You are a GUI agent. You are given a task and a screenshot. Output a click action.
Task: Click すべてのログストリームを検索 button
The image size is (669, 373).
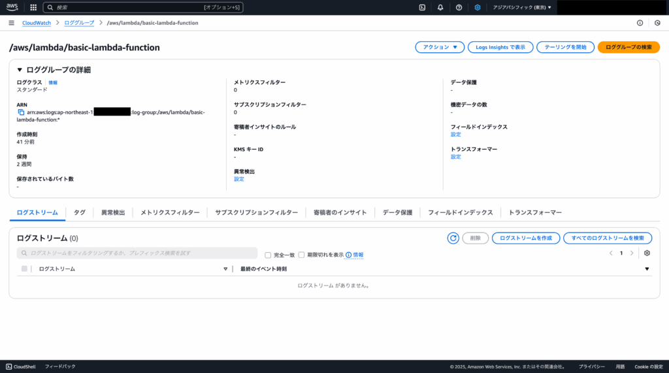[x=608, y=238]
